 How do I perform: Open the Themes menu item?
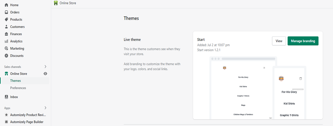pyautogui.click(x=16, y=81)
